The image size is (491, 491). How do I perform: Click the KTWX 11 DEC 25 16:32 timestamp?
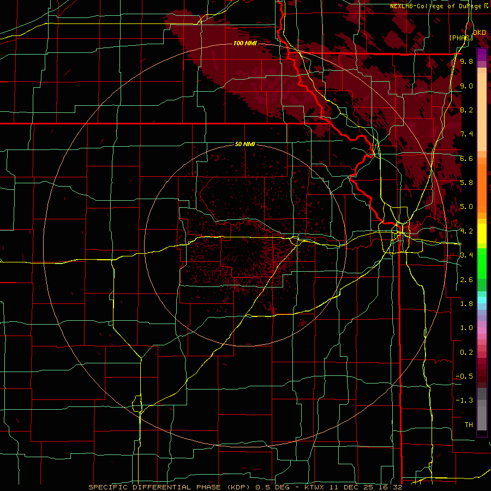[354, 487]
